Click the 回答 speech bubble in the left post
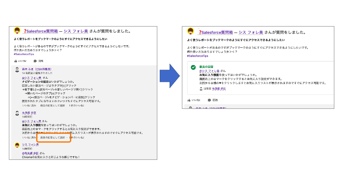The image size is (340, 190). pyautogui.click(x=38, y=61)
